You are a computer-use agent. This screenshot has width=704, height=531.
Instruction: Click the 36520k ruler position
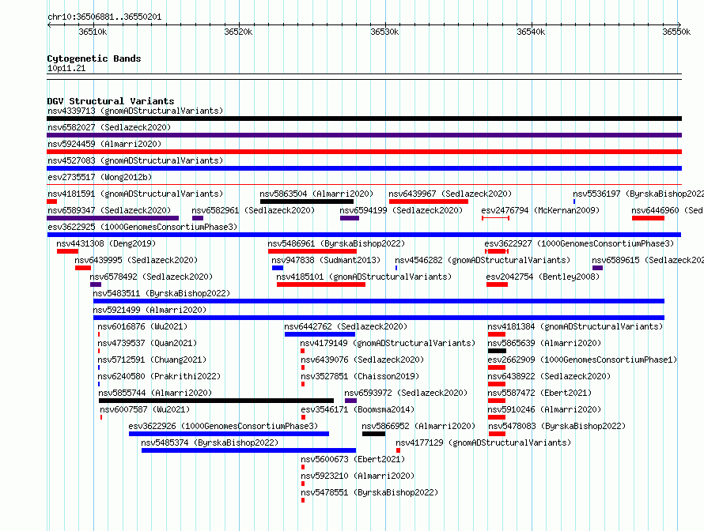pos(238,32)
